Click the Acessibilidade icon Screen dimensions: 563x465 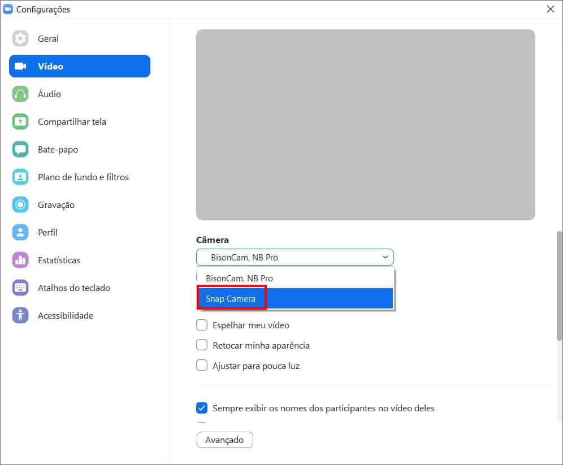pos(20,315)
